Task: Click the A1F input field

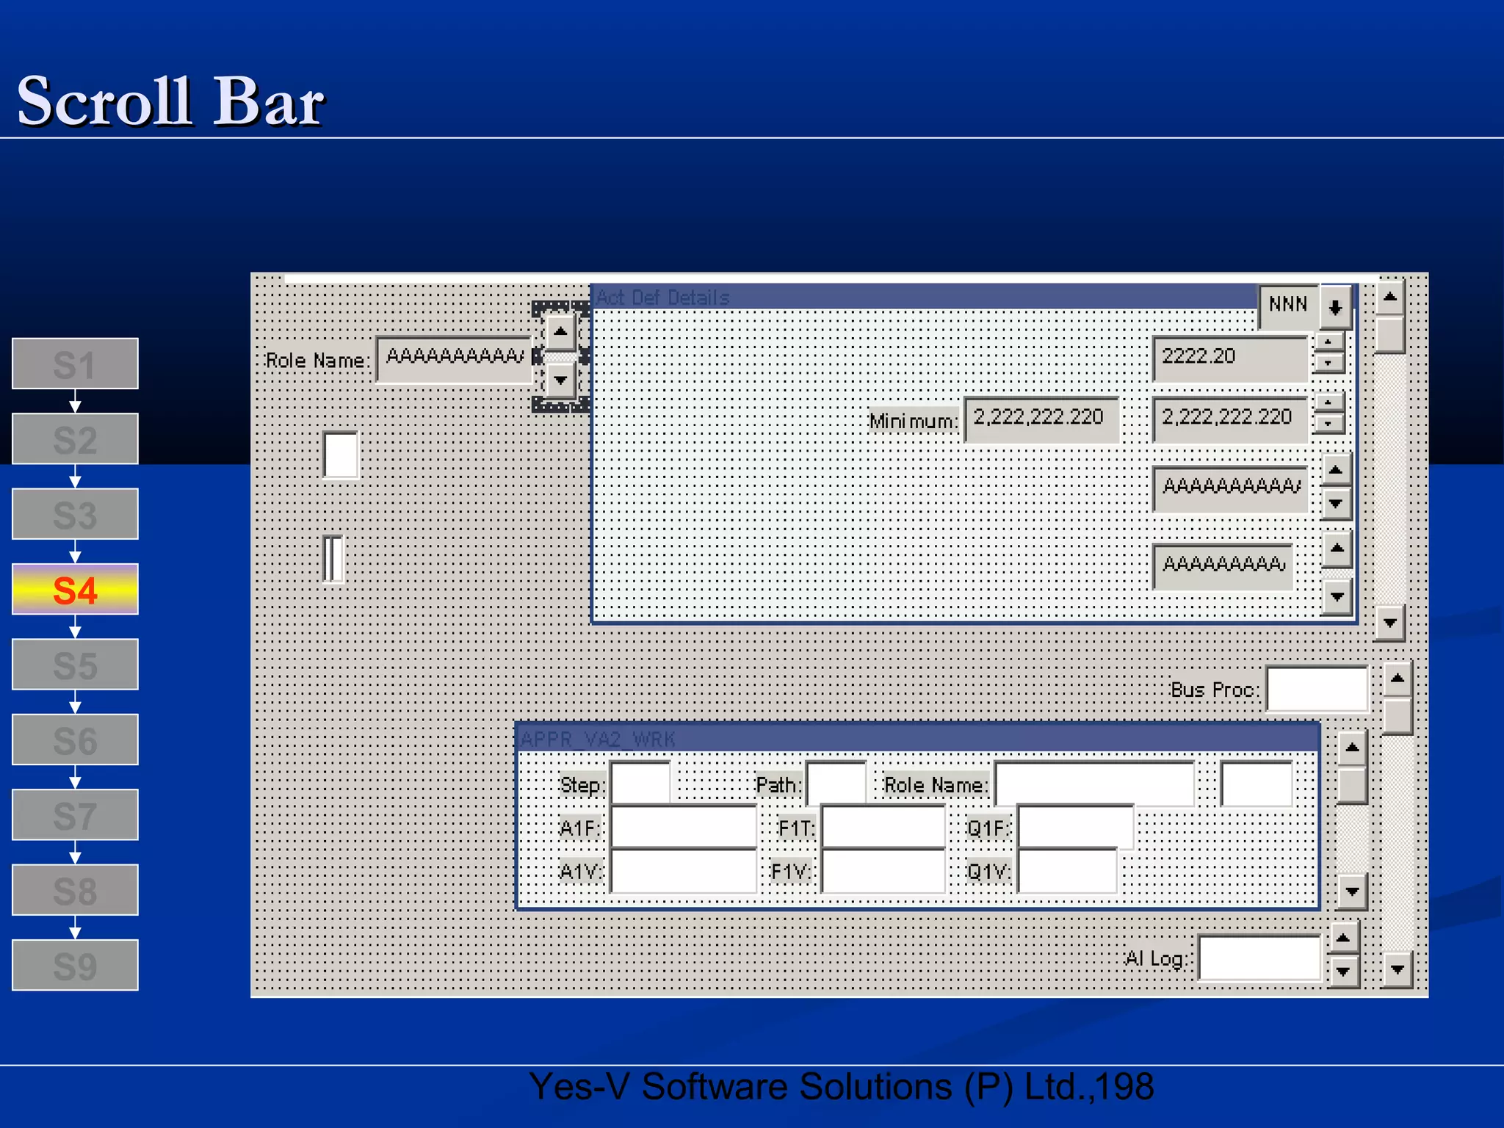Action: [x=684, y=826]
